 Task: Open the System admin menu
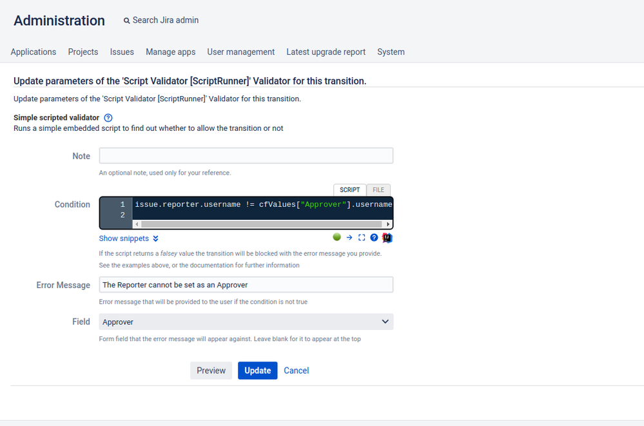391,52
